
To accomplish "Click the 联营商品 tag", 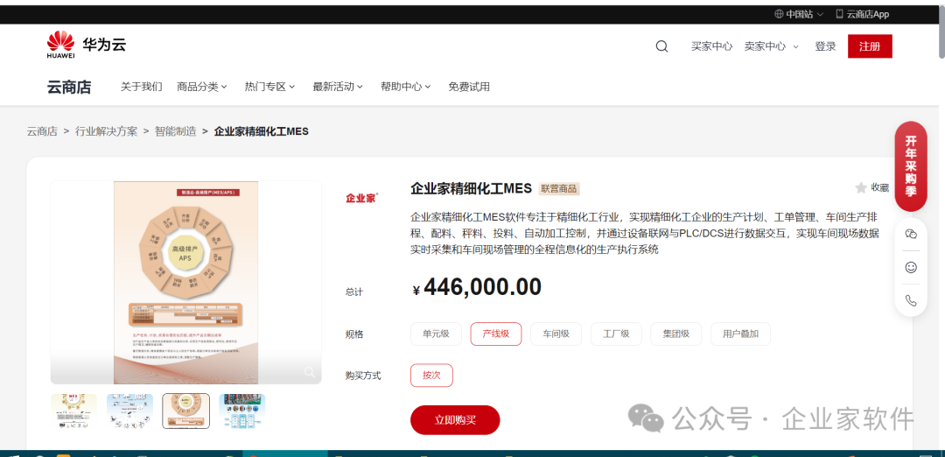I will (559, 189).
